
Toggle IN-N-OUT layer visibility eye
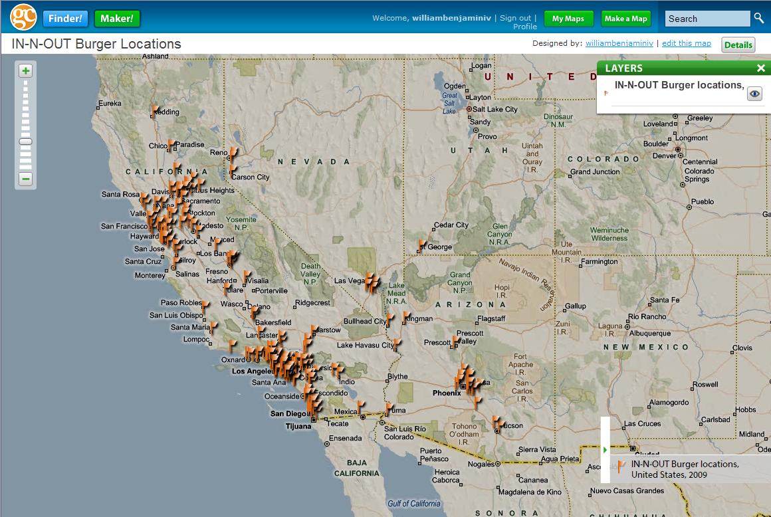(x=755, y=94)
